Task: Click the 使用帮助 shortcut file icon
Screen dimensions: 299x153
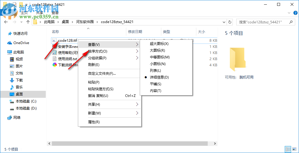Action: tap(55, 53)
